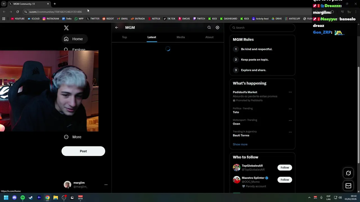The image size is (360, 202).
Task: Follow TopGlobalesAR
Action: (x=285, y=167)
